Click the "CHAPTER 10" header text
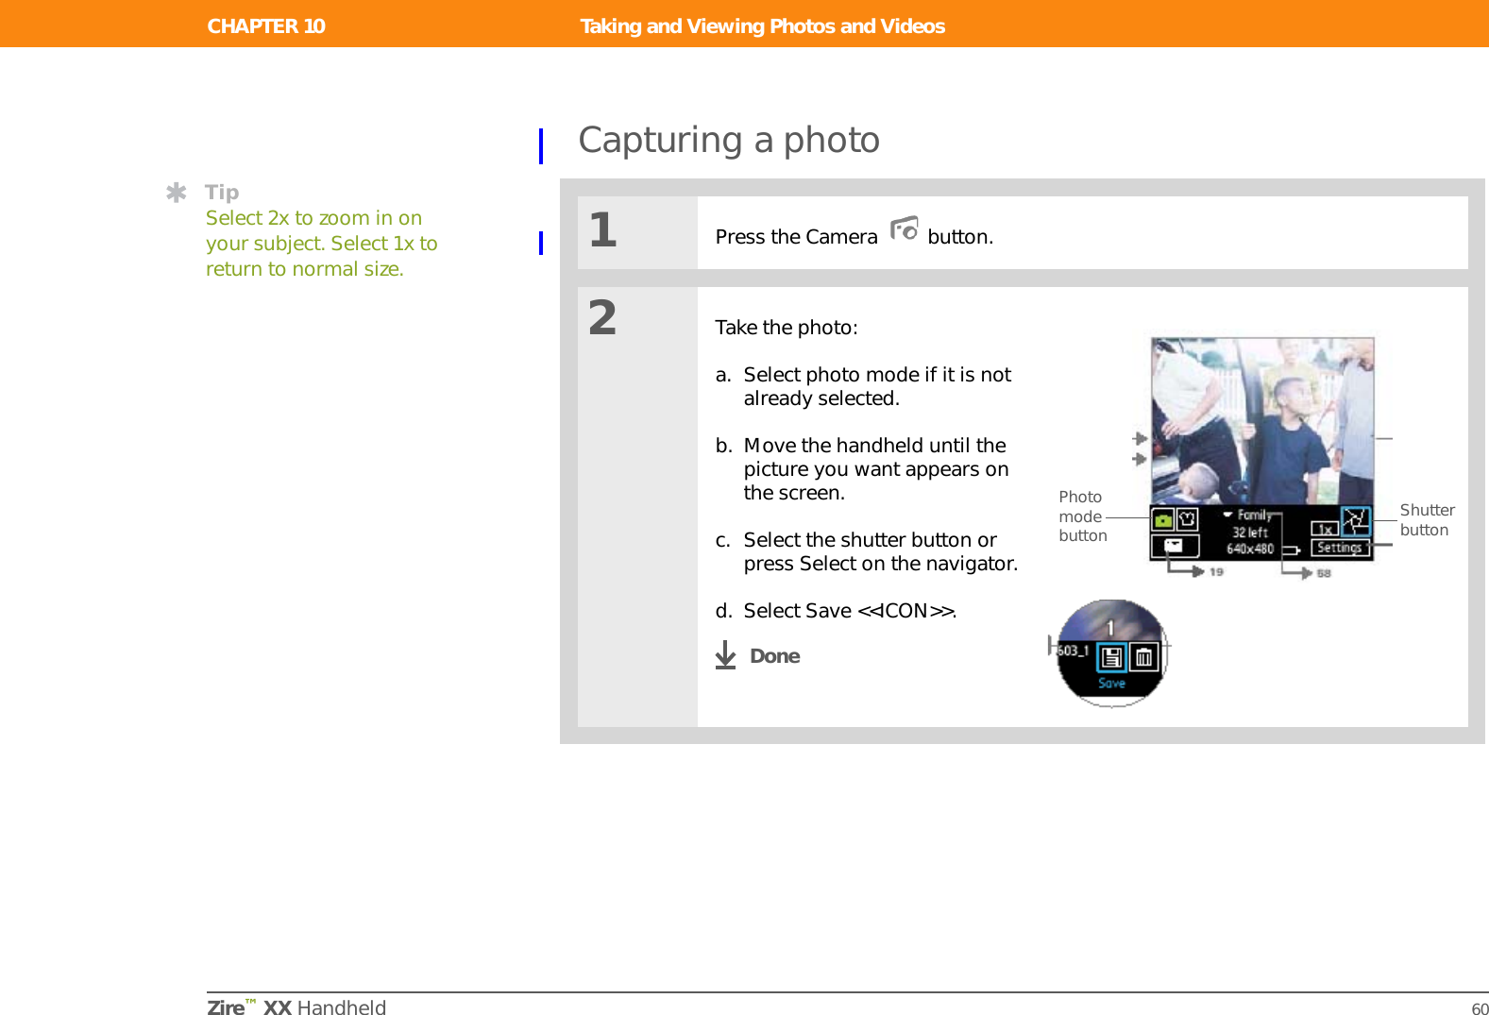Image resolution: width=1489 pixels, height=1015 pixels. click(x=266, y=25)
